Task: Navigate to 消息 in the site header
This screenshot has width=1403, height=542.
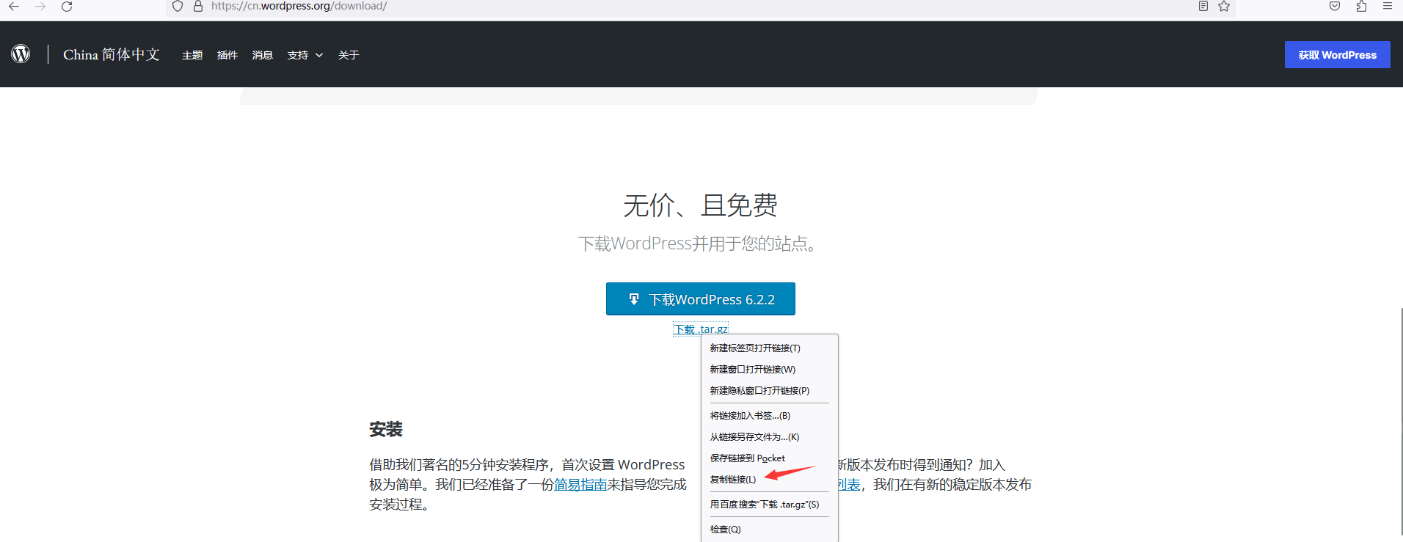Action: tap(263, 55)
